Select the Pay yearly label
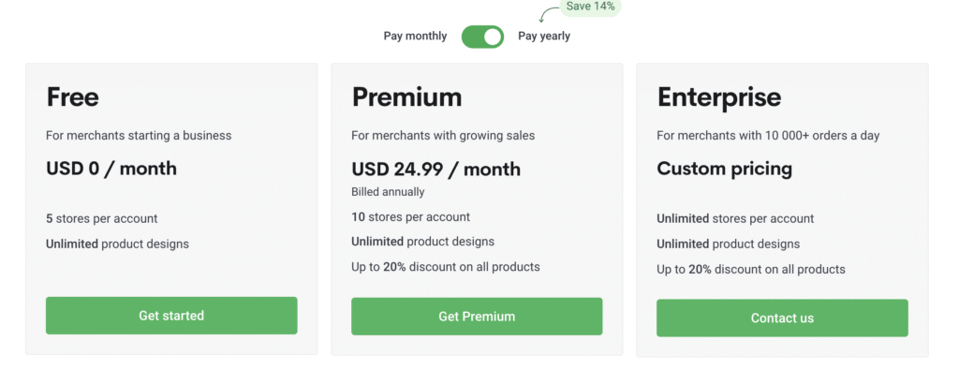Image resolution: width=959 pixels, height=370 pixels. [x=544, y=37]
